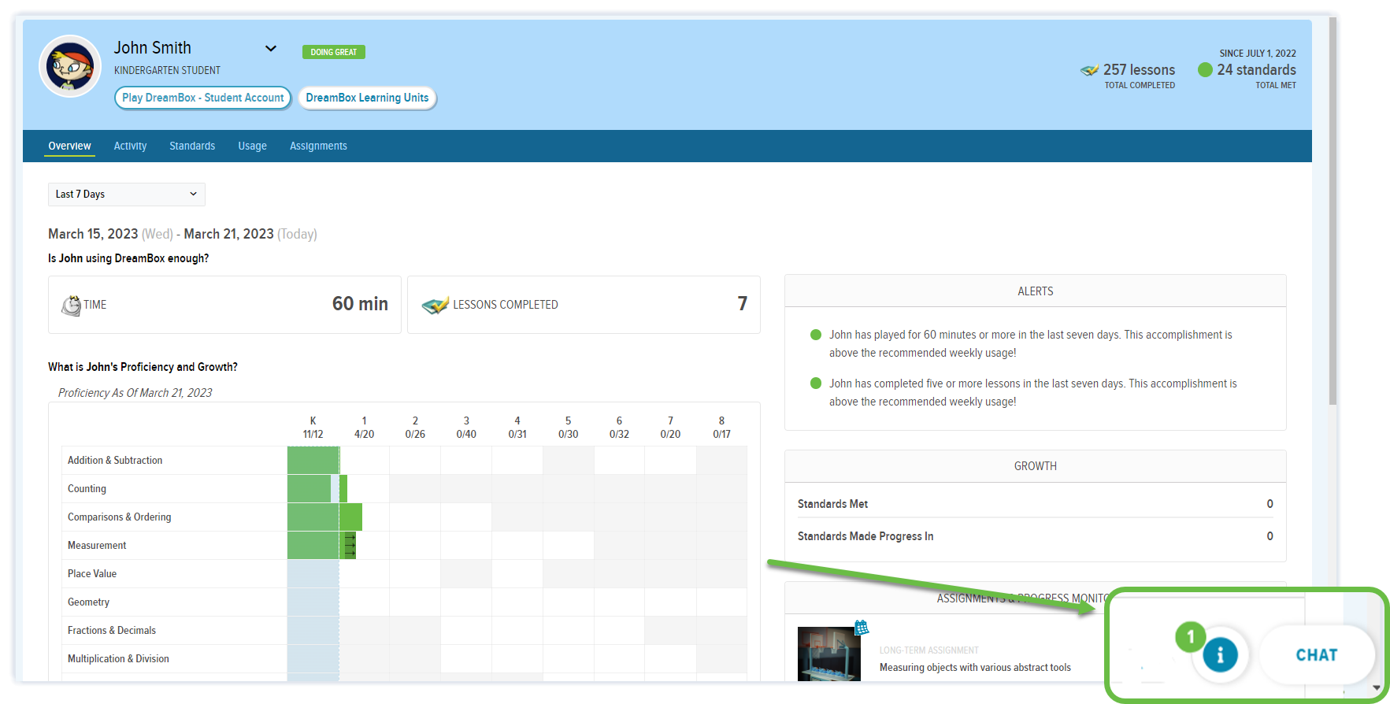This screenshot has height=704, width=1390.
Task: Click grade 2 column header 0/26
Action: coord(415,428)
